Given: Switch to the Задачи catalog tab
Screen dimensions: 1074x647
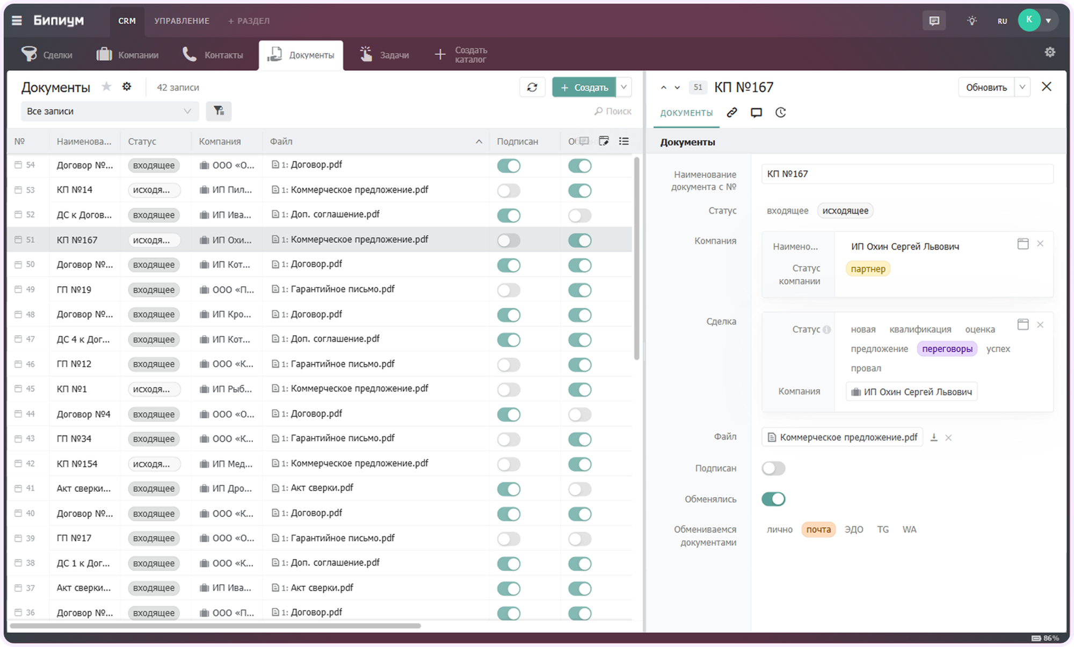Looking at the screenshot, I should pos(384,55).
